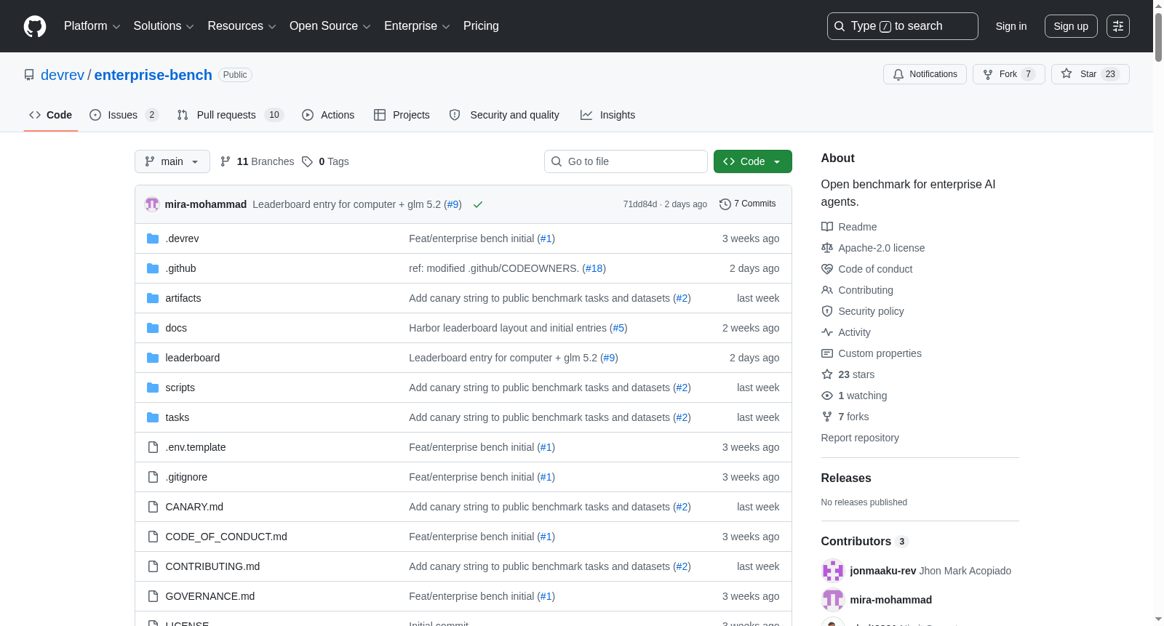Click the leaderboard folder icon

coord(153,358)
